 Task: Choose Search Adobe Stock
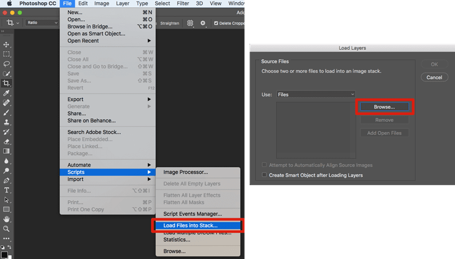coord(108,132)
